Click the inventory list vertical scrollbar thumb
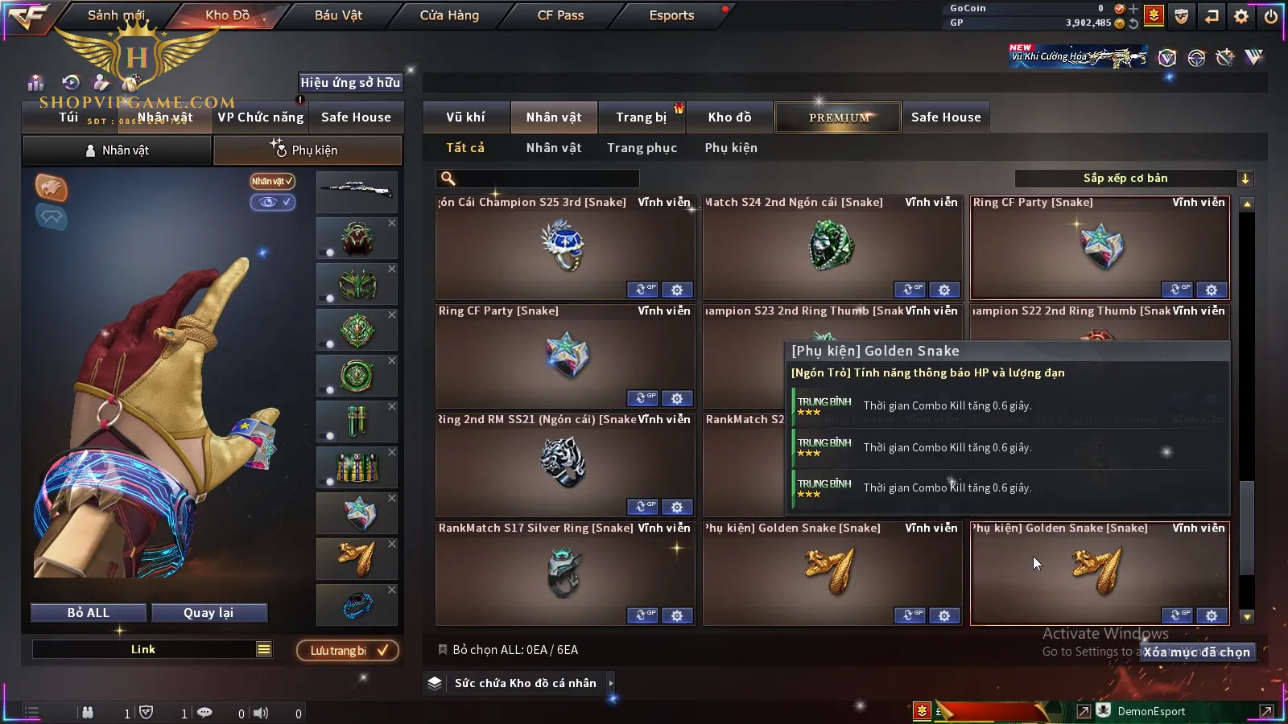 click(1247, 529)
